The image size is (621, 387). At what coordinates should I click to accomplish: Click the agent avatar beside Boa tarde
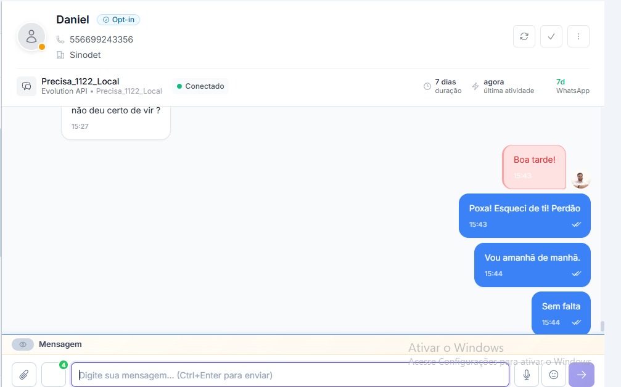click(x=580, y=179)
